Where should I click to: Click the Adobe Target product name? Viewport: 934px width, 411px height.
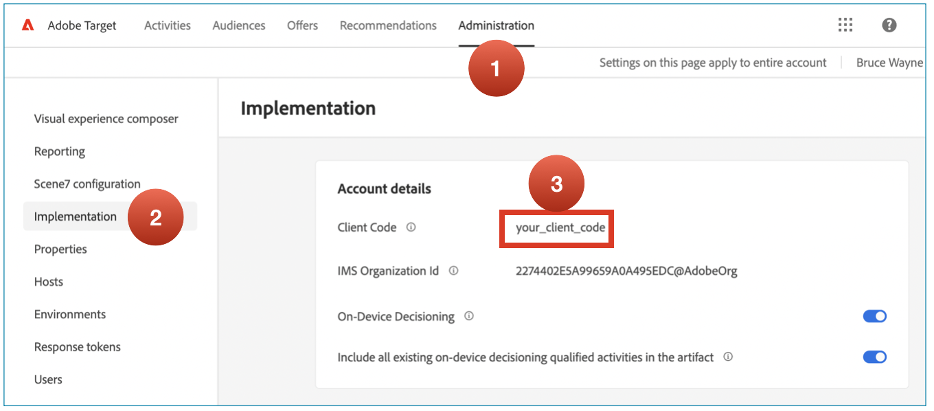tap(82, 25)
